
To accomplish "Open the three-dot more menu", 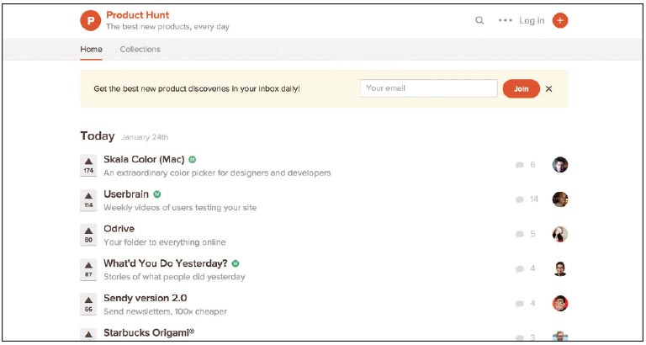I will [505, 20].
